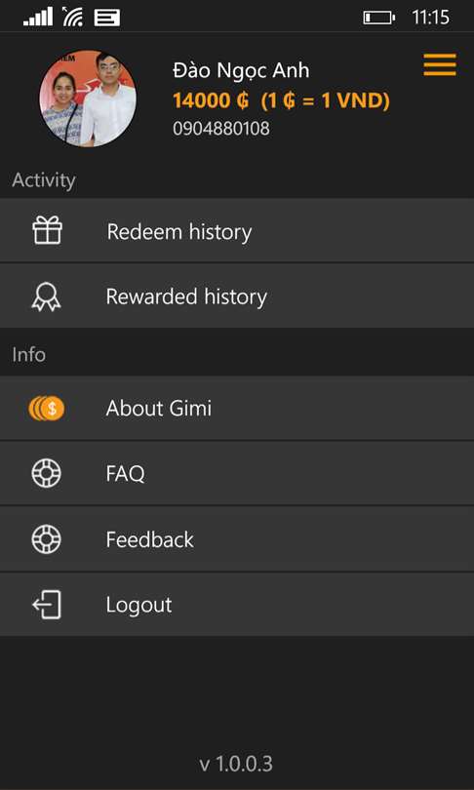
Task: Click the gift box Redeem icon
Action: pos(48,230)
